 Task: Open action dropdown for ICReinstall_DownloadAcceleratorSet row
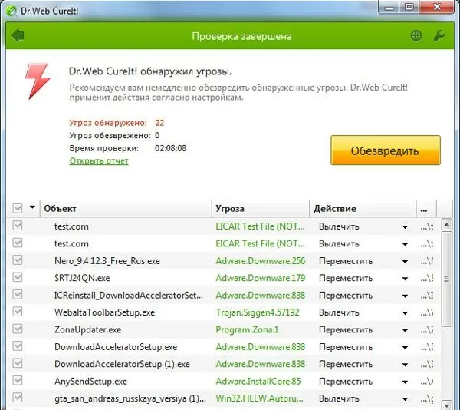pyautogui.click(x=405, y=296)
